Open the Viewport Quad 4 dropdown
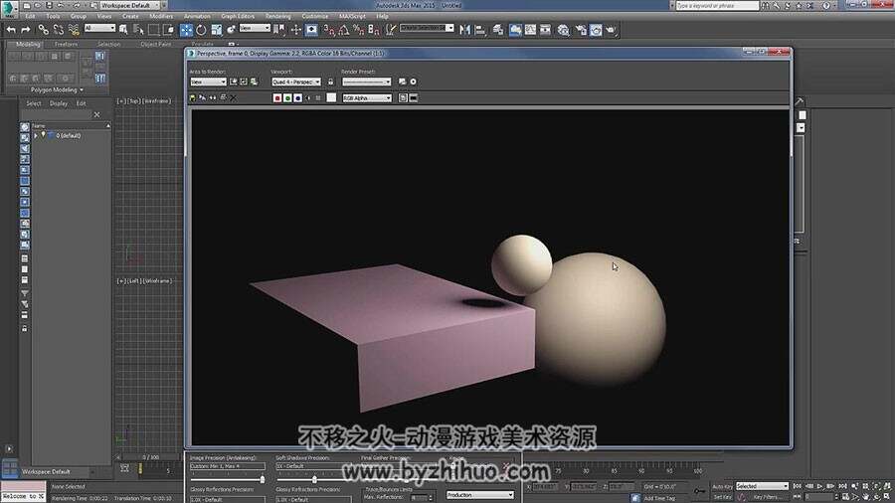 coord(296,83)
